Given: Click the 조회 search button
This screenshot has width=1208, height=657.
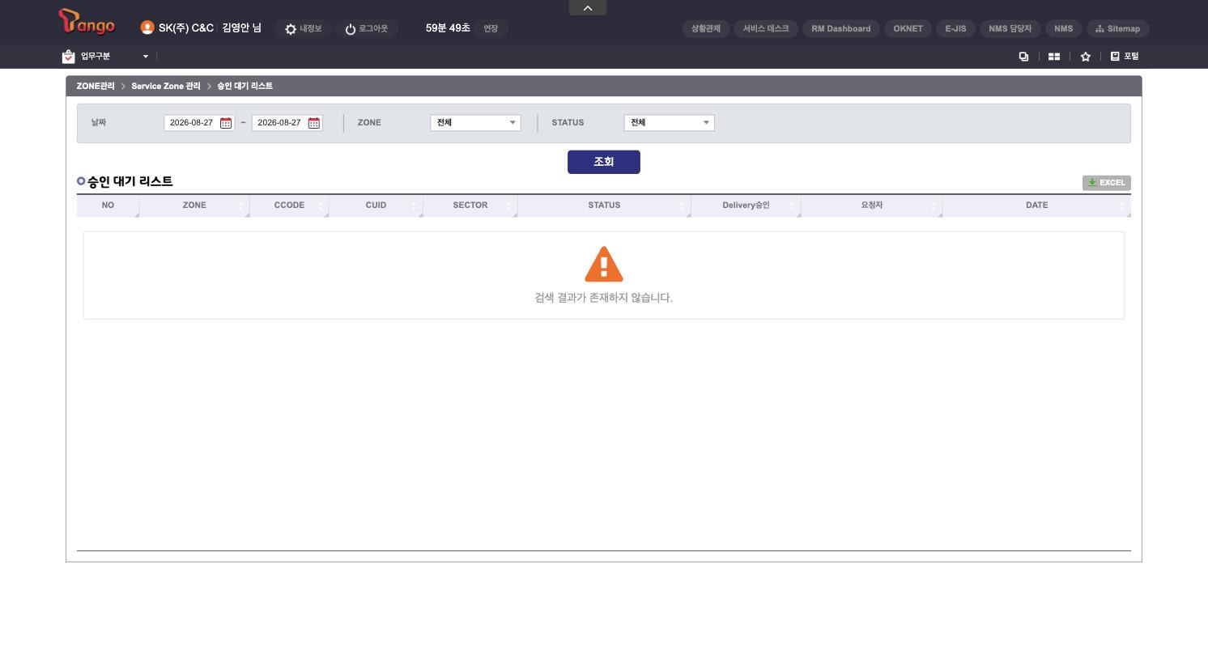Looking at the screenshot, I should (x=604, y=162).
